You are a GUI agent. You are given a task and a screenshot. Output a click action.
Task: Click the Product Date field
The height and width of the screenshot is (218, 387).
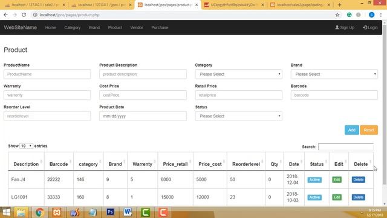pos(143,116)
